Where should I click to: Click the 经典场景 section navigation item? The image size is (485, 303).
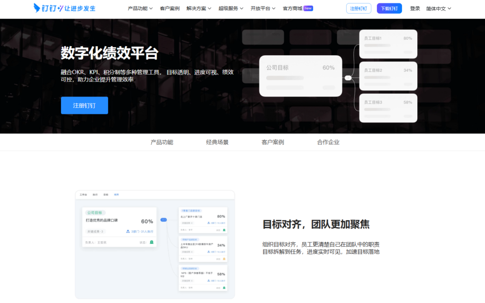tap(217, 142)
